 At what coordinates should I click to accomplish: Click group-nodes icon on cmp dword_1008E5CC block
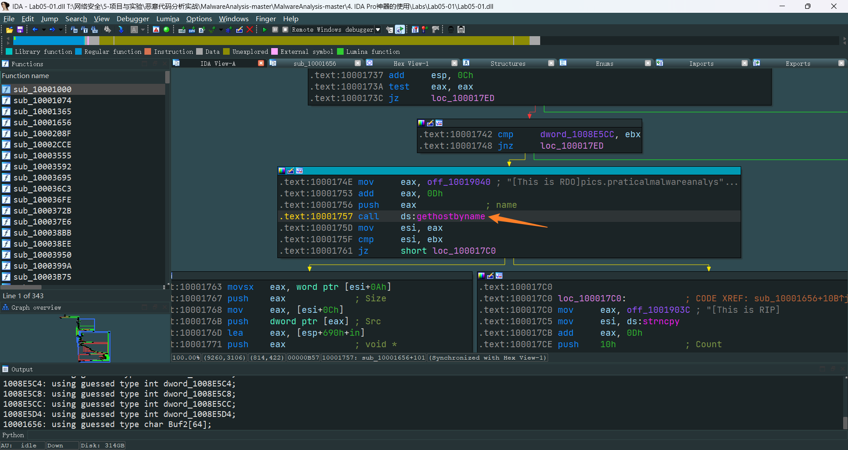(x=439, y=123)
